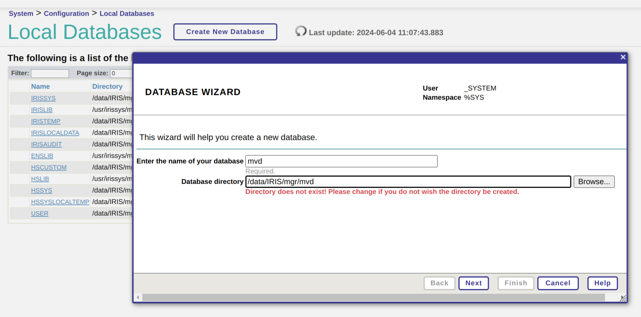Navigate to System breadcrumb link
The height and width of the screenshot is (317, 641).
coord(21,13)
